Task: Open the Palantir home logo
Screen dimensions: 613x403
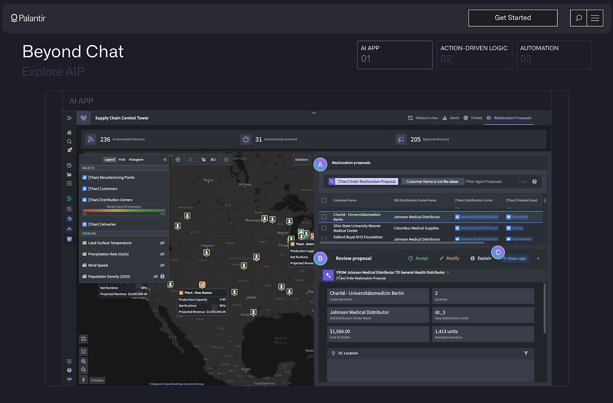Action: [28, 18]
